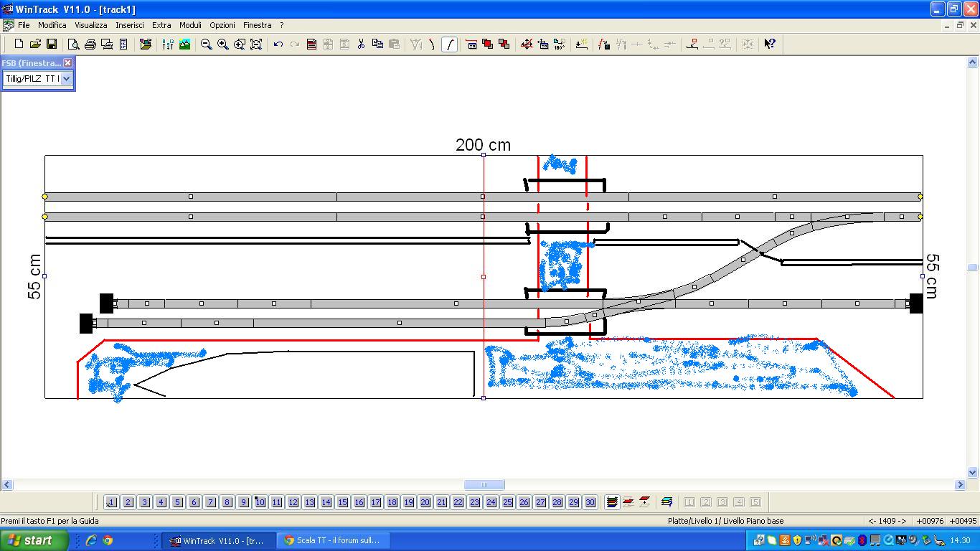The height and width of the screenshot is (551, 980).
Task: Open the File menu
Action: [x=24, y=25]
